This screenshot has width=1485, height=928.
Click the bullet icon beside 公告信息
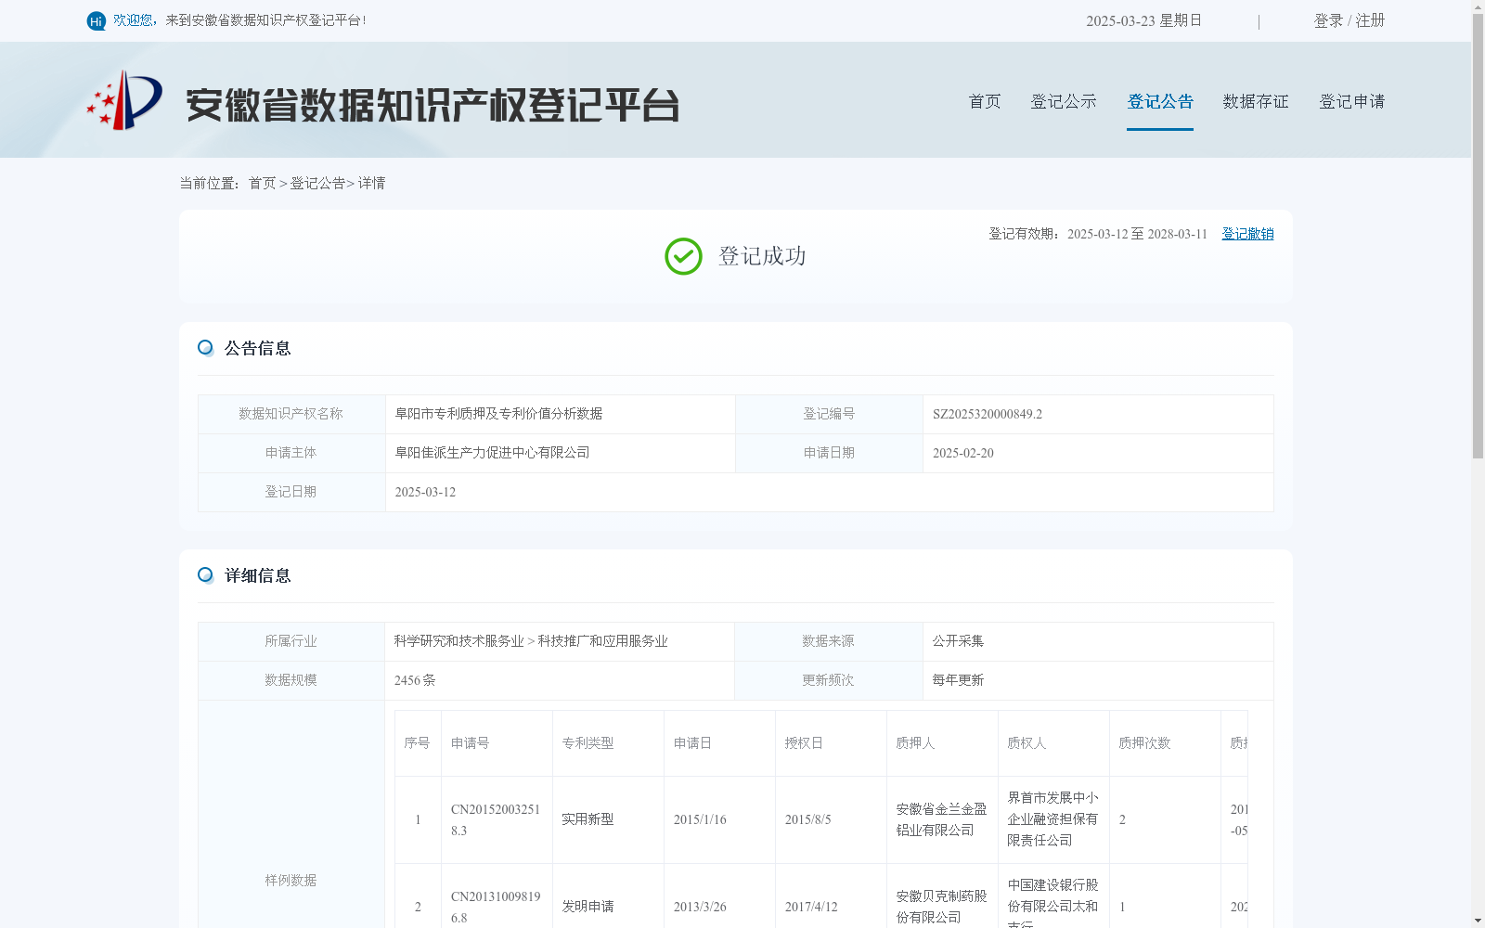(x=205, y=348)
